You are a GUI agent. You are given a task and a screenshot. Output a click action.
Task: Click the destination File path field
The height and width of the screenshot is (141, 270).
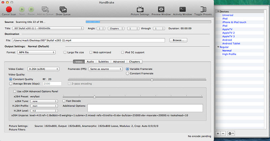click(88, 40)
